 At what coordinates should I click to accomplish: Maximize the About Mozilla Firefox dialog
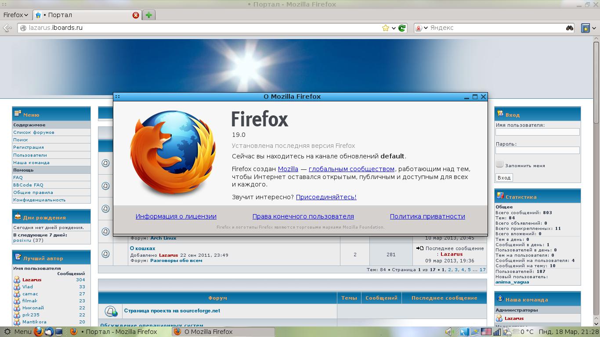tap(475, 97)
